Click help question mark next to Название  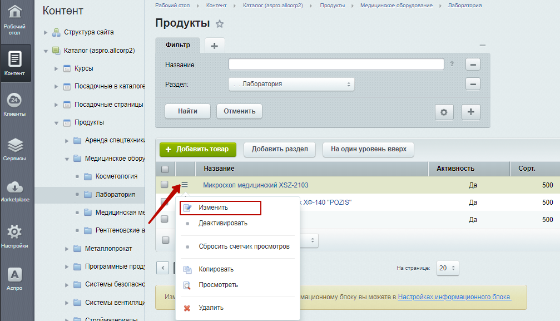452,64
